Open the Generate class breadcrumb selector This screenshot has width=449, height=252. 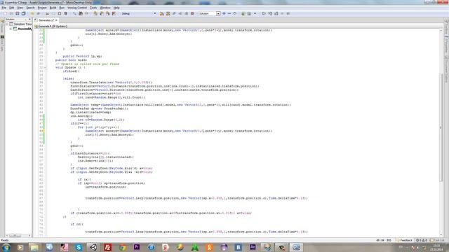[43, 27]
